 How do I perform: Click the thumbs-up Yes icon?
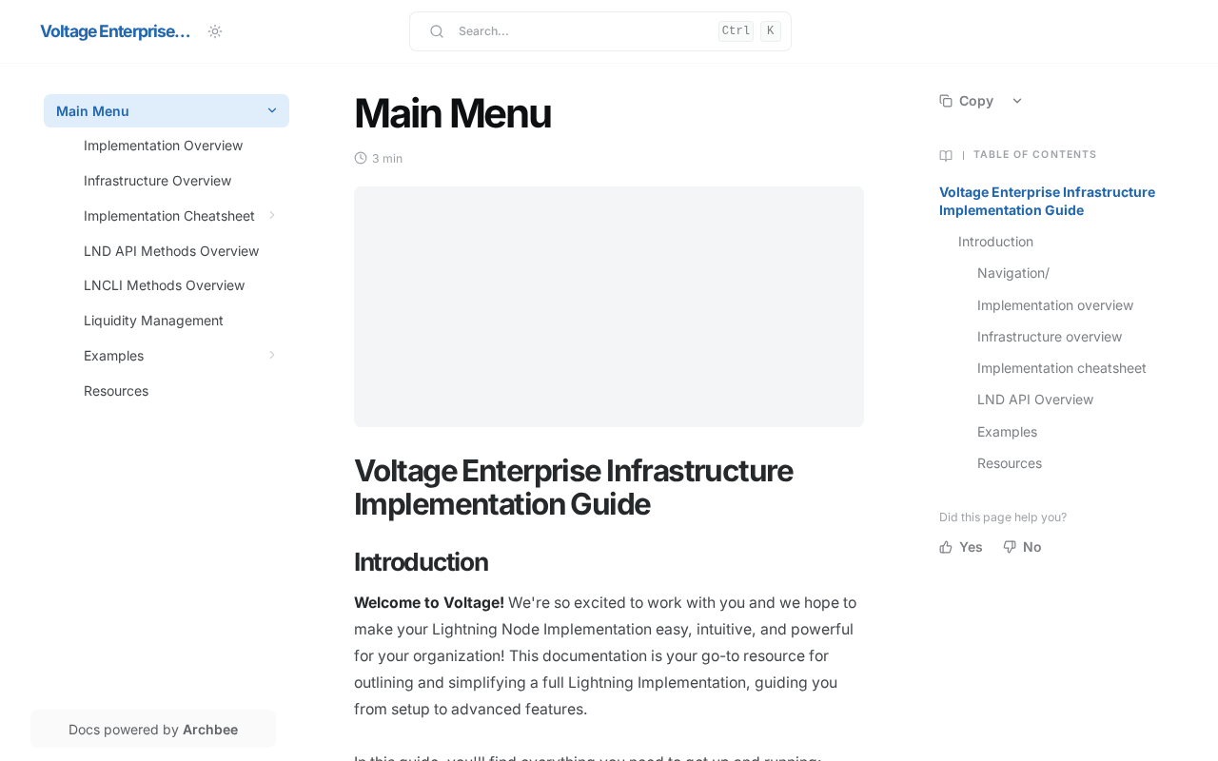(x=946, y=547)
